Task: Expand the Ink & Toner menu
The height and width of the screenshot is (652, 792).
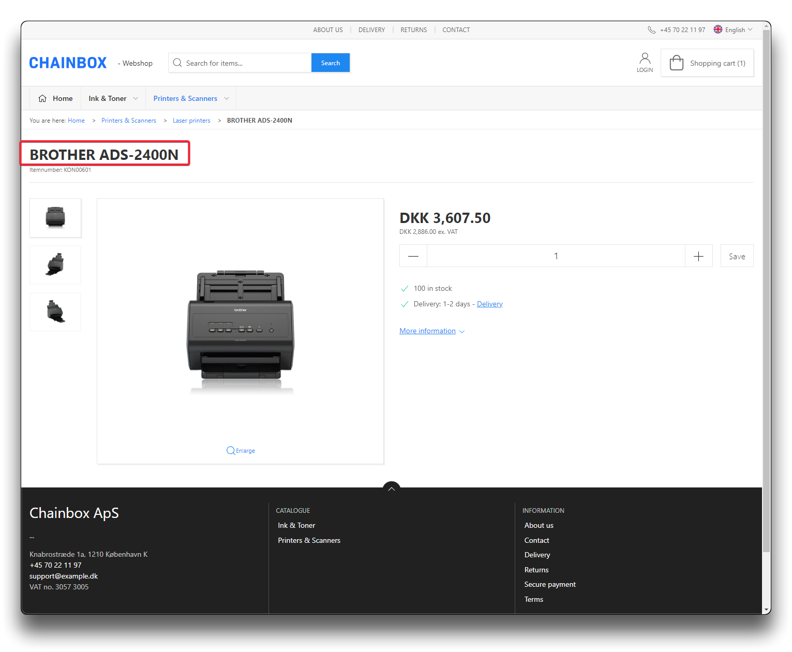Action: point(113,98)
